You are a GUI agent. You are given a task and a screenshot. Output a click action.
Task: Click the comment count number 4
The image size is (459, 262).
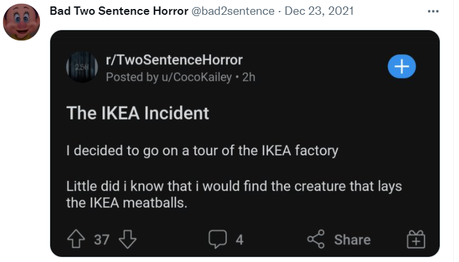tap(239, 240)
